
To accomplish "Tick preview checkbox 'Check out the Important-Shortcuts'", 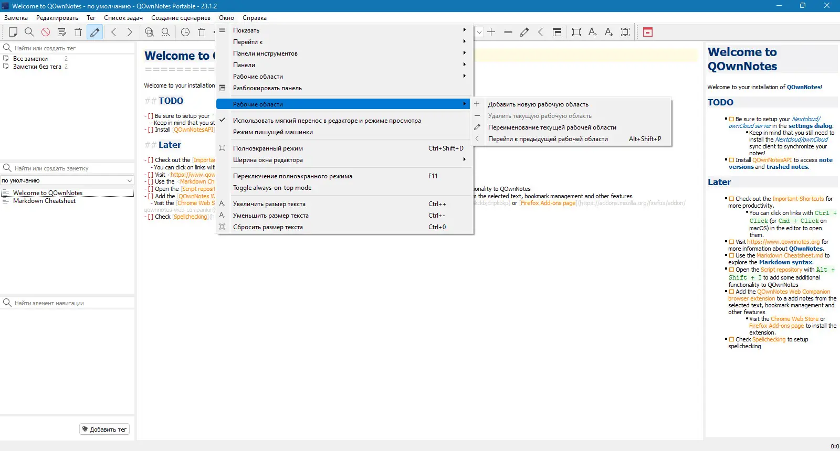I will click(732, 199).
